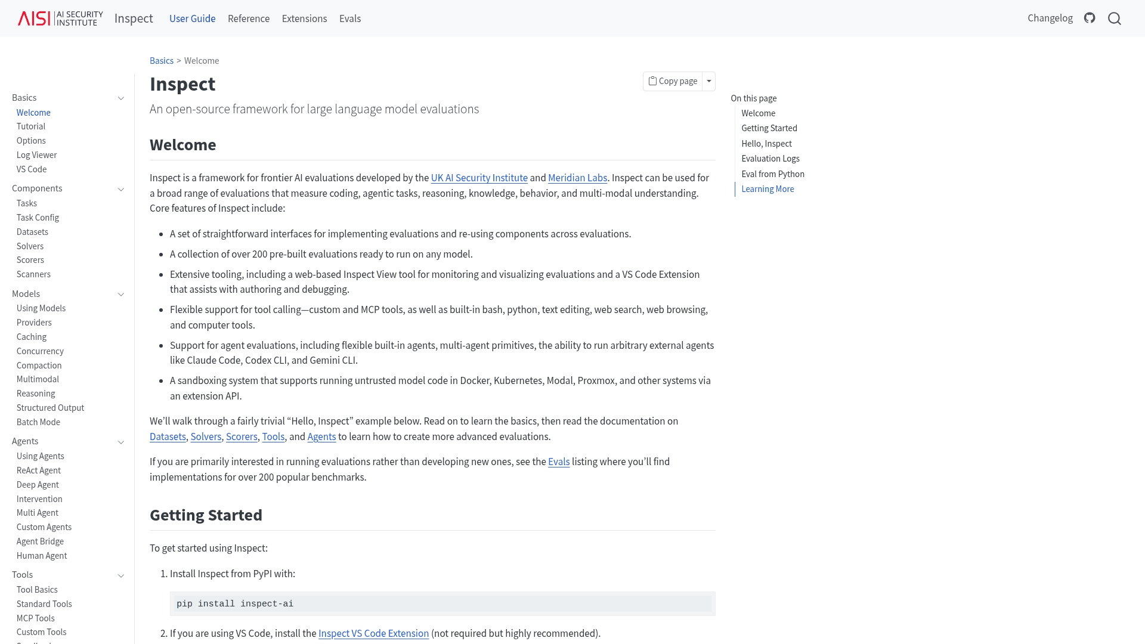
Task: Open the Evals nav tab
Action: [350, 18]
